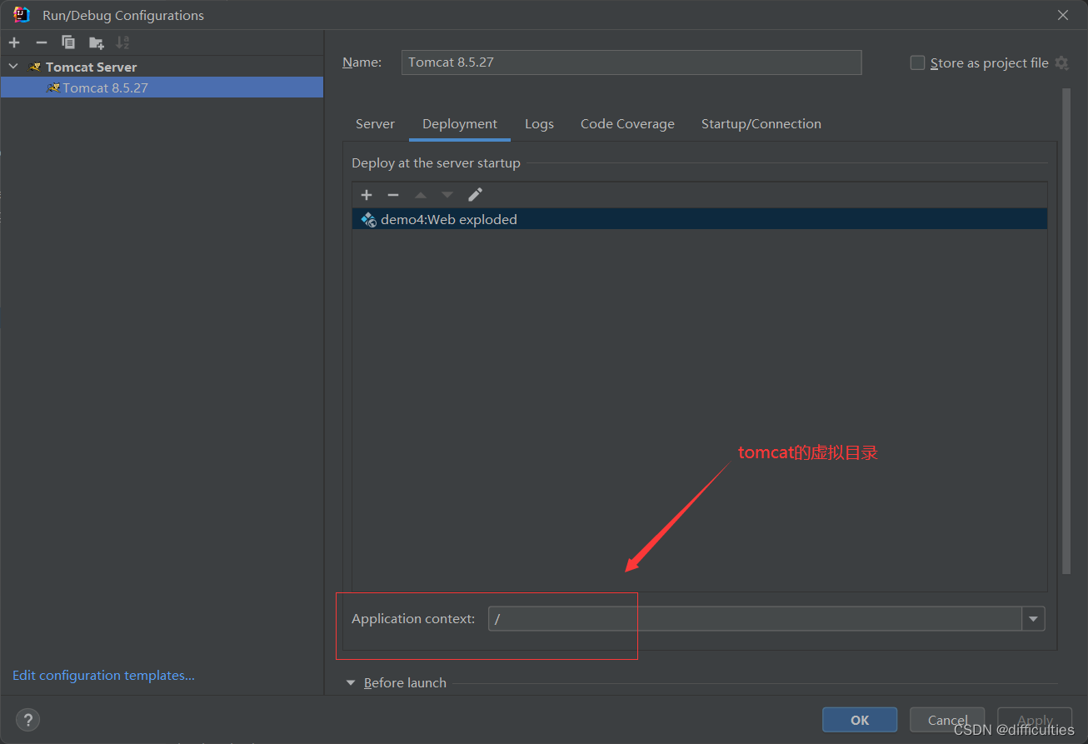Viewport: 1088px width, 744px height.
Task: Enable Store as project file checkbox
Action: coord(917,63)
